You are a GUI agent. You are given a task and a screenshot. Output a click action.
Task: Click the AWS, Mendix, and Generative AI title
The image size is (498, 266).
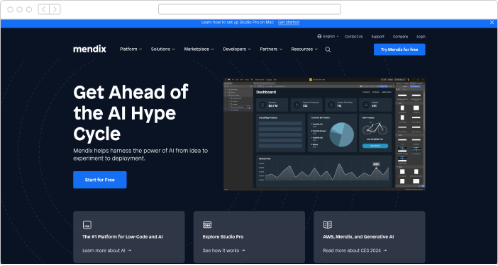(358, 237)
